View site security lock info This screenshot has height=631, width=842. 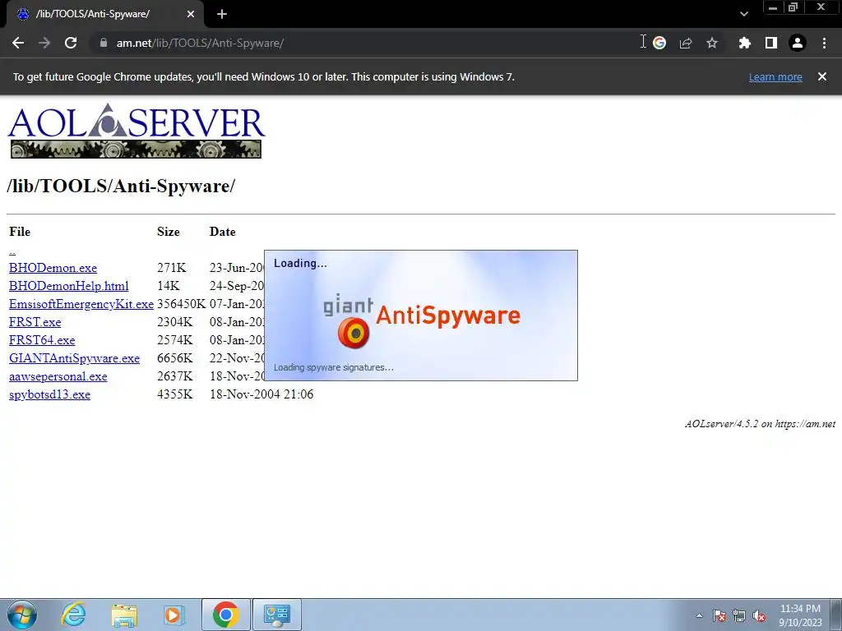click(x=104, y=43)
